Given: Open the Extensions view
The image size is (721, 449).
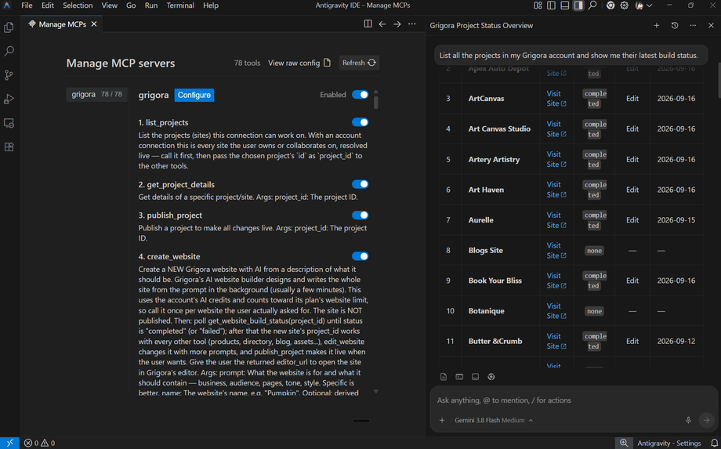Looking at the screenshot, I should pos(9,147).
